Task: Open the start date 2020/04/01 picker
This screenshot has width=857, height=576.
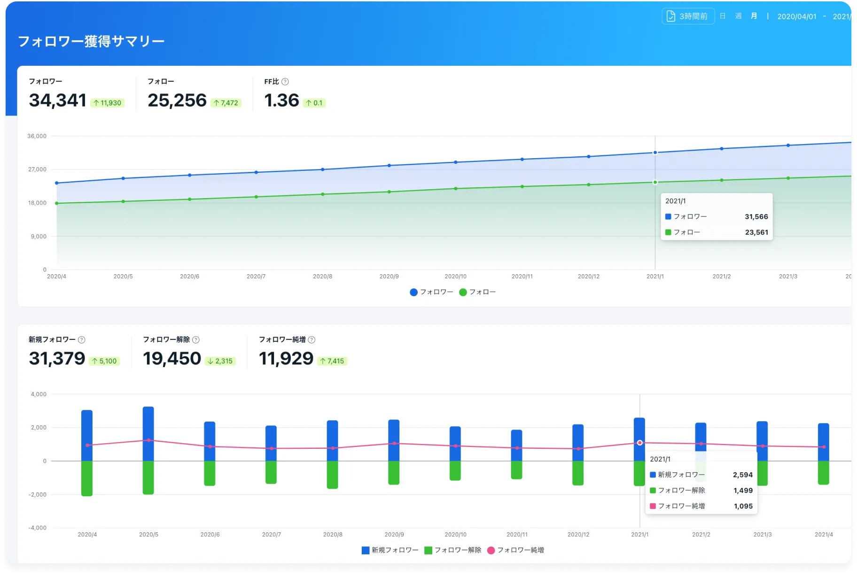Action: [x=797, y=16]
